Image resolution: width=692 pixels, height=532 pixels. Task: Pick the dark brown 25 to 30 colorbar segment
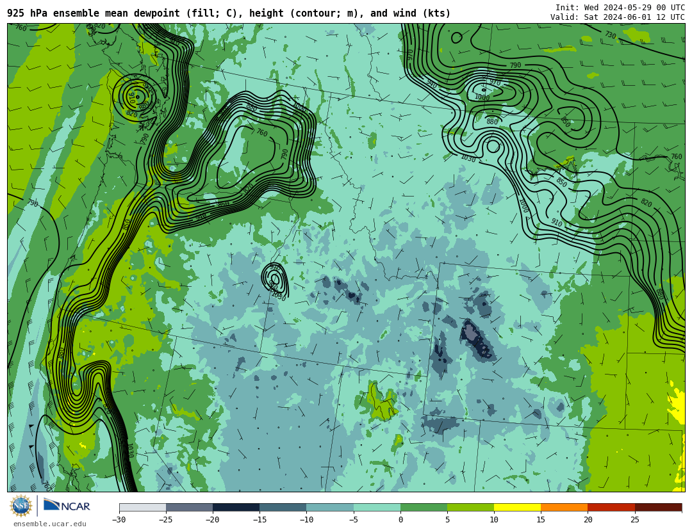[x=658, y=507]
